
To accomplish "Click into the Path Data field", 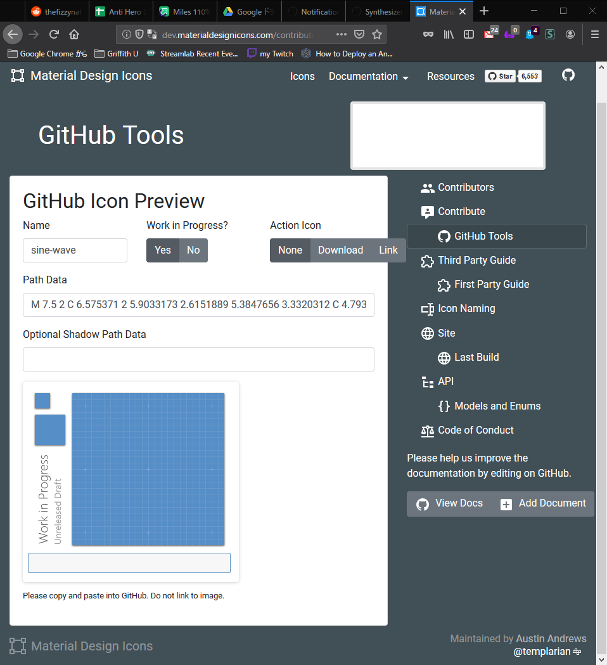I will tap(198, 304).
